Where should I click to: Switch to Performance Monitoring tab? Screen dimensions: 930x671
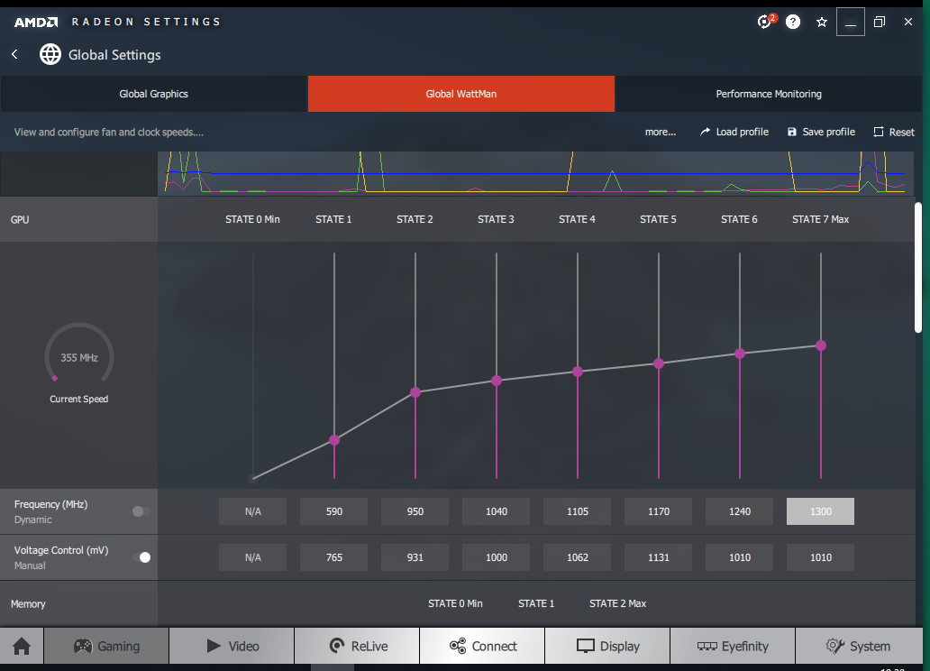(769, 94)
